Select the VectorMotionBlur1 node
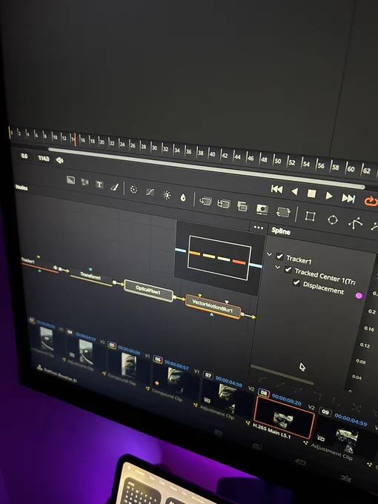Screen dimensions: 378x504 [x=213, y=307]
